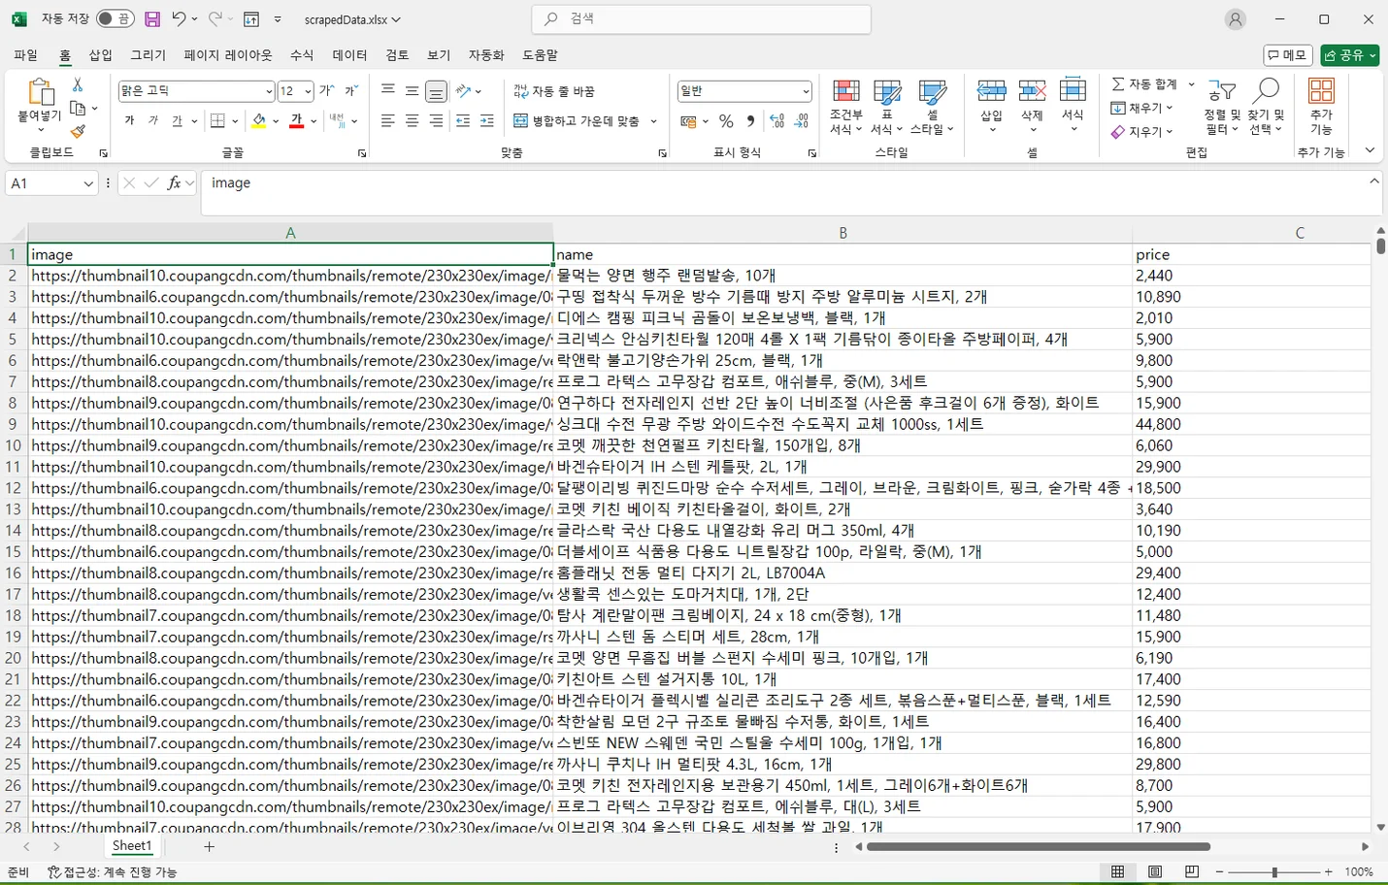1388x885 pixels.
Task: Click the Name Box showing A1
Action: (x=51, y=183)
